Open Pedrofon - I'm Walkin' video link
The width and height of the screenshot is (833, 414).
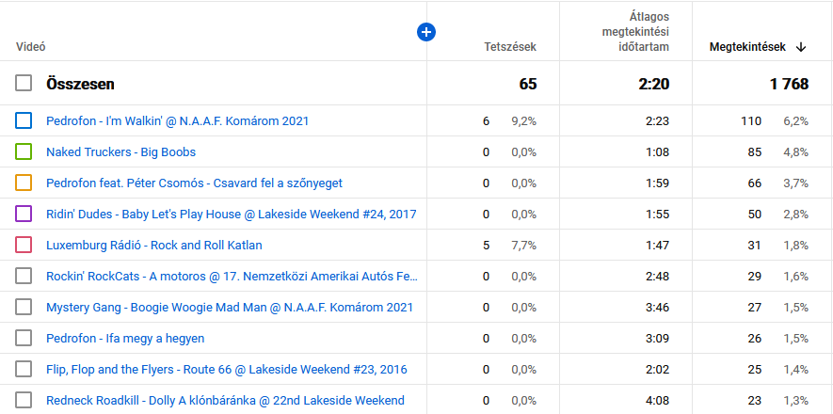point(177,120)
